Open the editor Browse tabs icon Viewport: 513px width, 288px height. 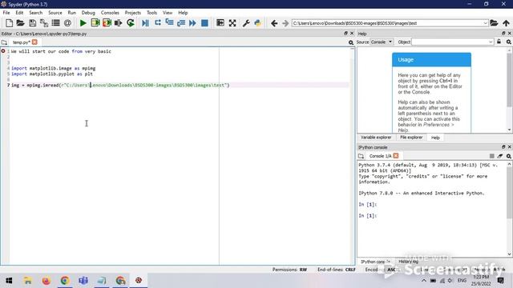pos(4,42)
